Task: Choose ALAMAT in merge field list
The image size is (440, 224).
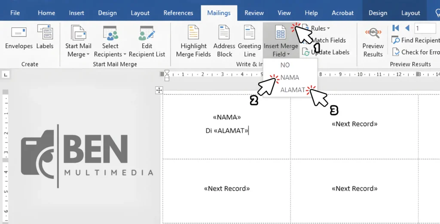Action: [x=292, y=90]
